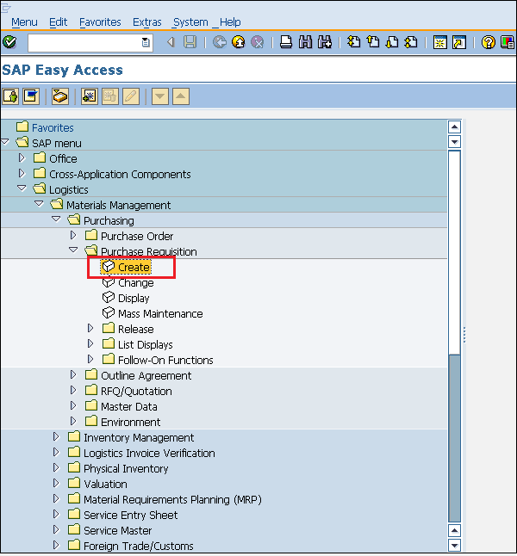The height and width of the screenshot is (556, 517).
Task: Click the User Menu icon
Action: [10, 96]
